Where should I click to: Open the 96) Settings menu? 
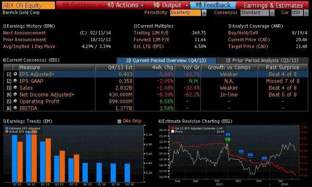coord(78,5)
